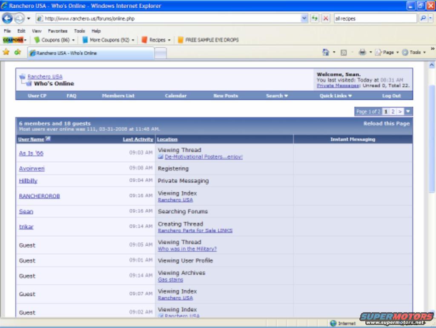Image resolution: width=436 pixels, height=328 pixels.
Task: Open the Private Messages link
Action: 338,86
